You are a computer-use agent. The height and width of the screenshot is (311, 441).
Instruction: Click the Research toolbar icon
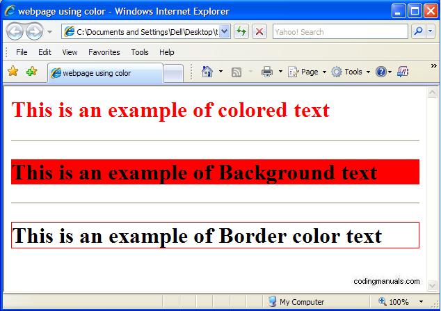[x=403, y=72]
